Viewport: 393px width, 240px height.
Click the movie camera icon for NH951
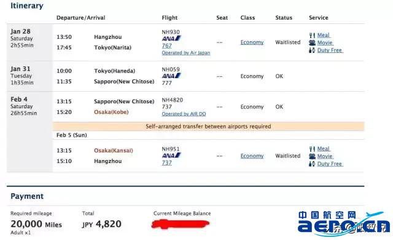(312, 156)
